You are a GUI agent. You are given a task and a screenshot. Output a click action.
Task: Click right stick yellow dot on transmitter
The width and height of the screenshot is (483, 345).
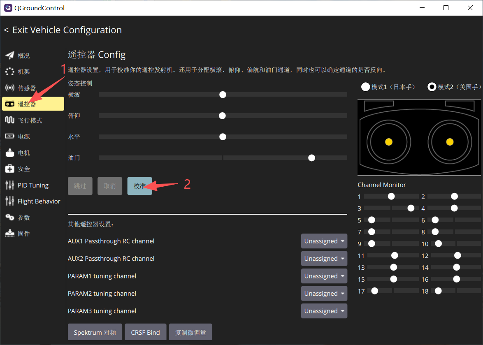(x=450, y=142)
